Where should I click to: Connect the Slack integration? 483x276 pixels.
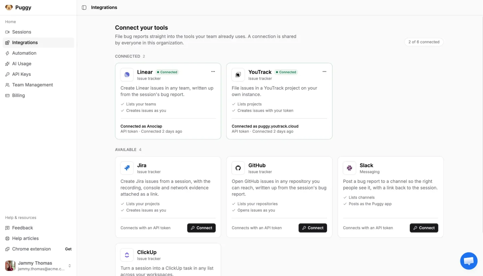tap(424, 228)
